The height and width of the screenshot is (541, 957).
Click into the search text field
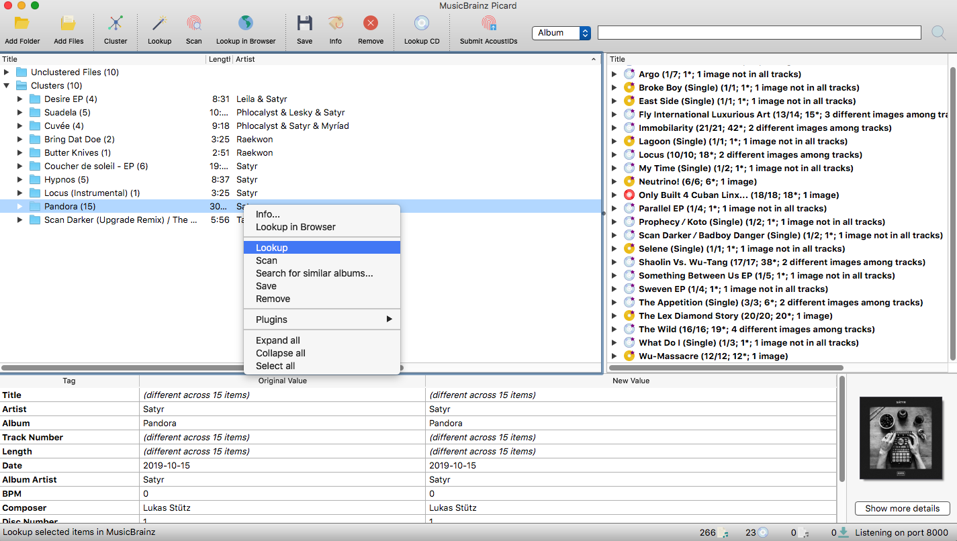[x=759, y=33]
